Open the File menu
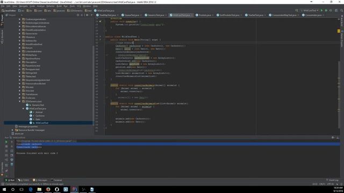344x193 pixels. click(3, 6)
